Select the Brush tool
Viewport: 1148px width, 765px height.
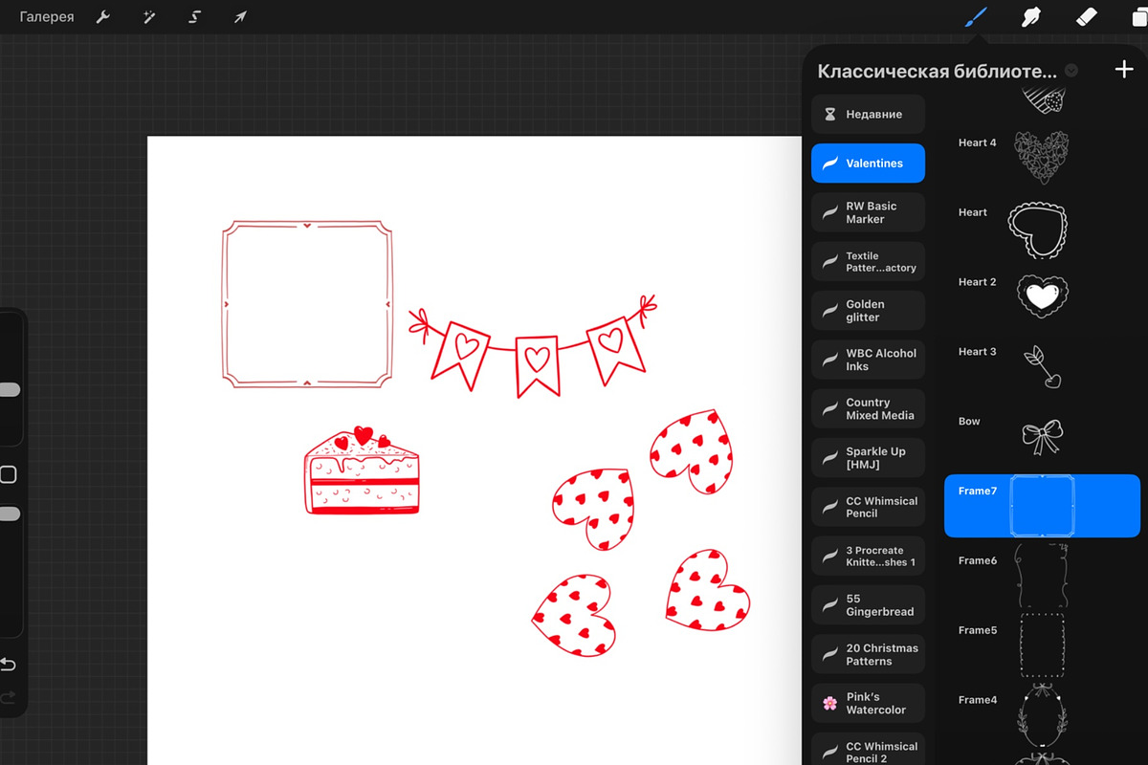coord(976,16)
